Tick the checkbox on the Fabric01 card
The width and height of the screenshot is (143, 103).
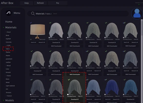[49, 38]
